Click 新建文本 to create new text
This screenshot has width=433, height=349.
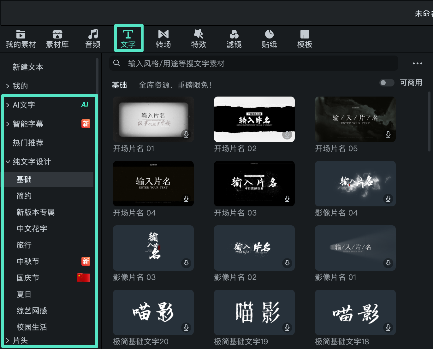coord(28,67)
